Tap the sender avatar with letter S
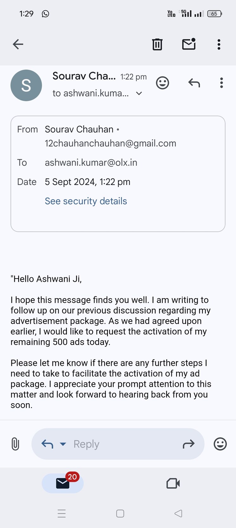This screenshot has width=236, height=528. [x=26, y=85]
